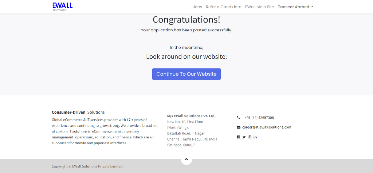Viewport: 373px width, 173px height.
Task: Click Continue To Our Website button
Action: (186, 74)
